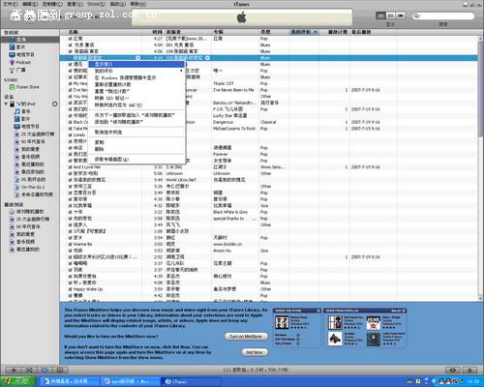Viewport: 484px width, 387px height.
Task: Toggle the repeat button at the bottom
Action: [45, 370]
